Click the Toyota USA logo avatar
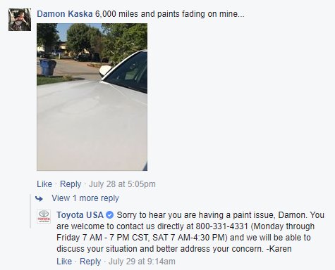Image resolution: width=335 pixels, height=270 pixels. coord(44,217)
